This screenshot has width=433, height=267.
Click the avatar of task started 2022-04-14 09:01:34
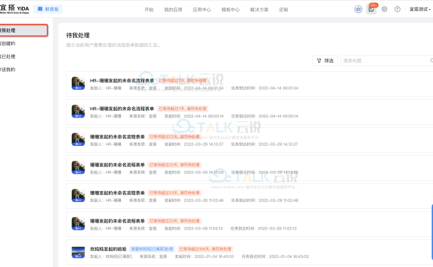(x=78, y=84)
